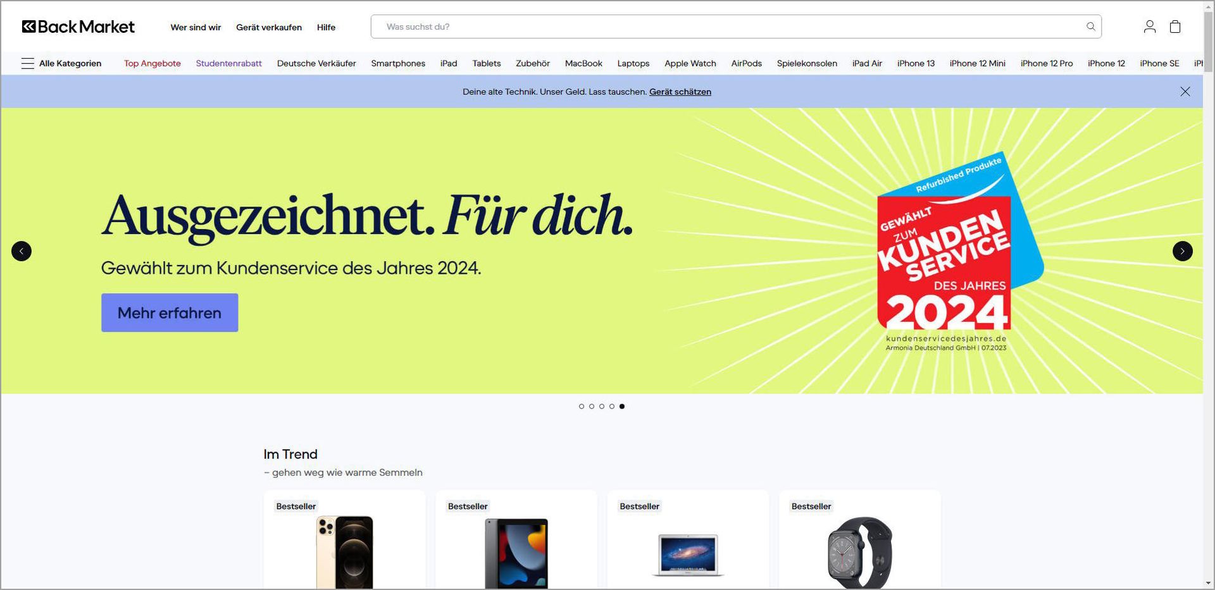This screenshot has width=1215, height=590.
Task: Click the scrollbar up arrow
Action: coord(1208,6)
